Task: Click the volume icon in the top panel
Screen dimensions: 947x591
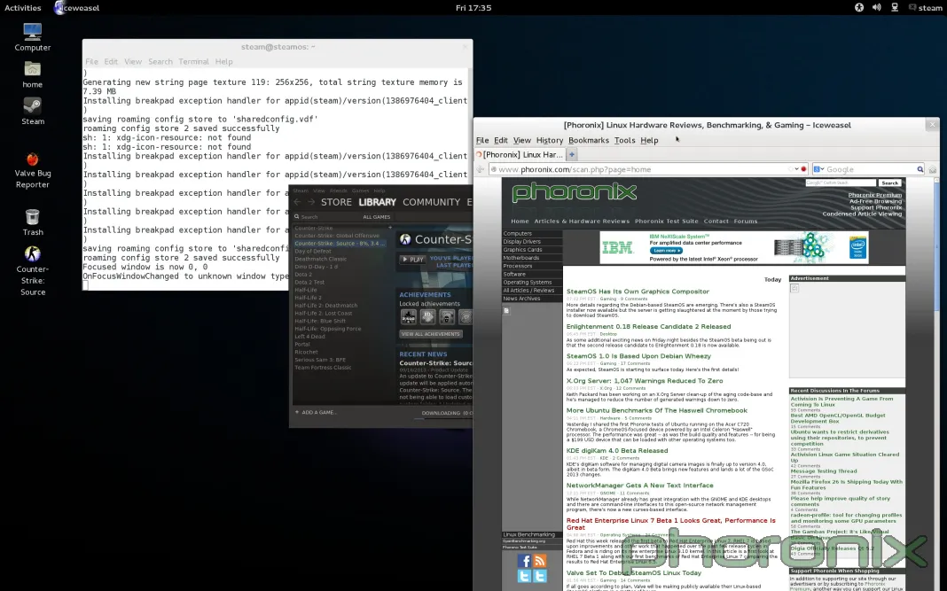Action: click(x=876, y=7)
